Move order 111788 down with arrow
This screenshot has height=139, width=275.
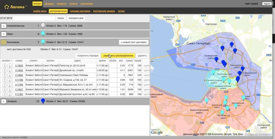coord(10,80)
